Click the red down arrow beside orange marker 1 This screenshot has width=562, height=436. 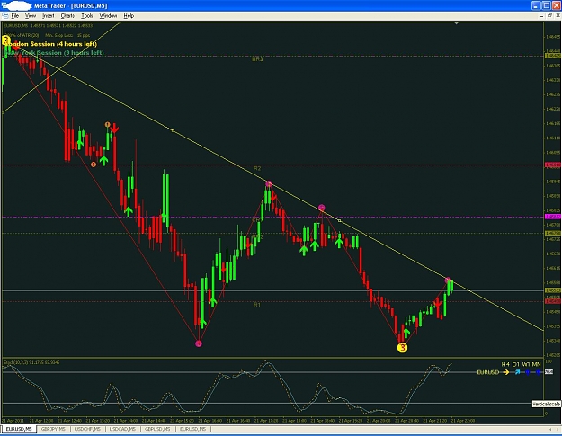pos(114,129)
